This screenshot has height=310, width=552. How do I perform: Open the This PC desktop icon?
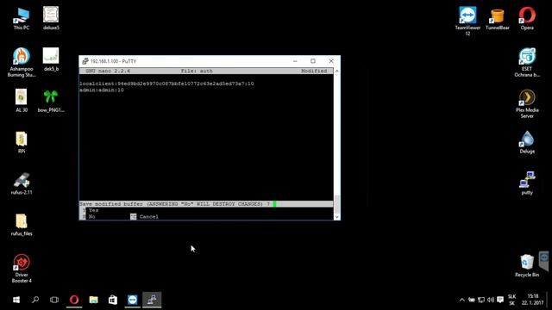coord(22,18)
